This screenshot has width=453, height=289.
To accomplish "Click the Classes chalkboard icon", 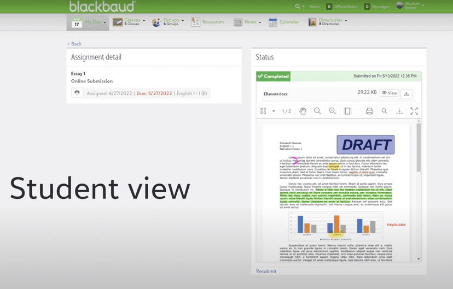I will (118, 22).
